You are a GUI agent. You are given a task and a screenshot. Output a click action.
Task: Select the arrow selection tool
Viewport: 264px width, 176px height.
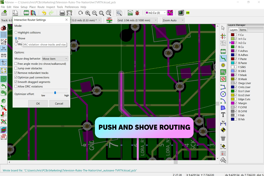pyautogui.click(x=223, y=28)
